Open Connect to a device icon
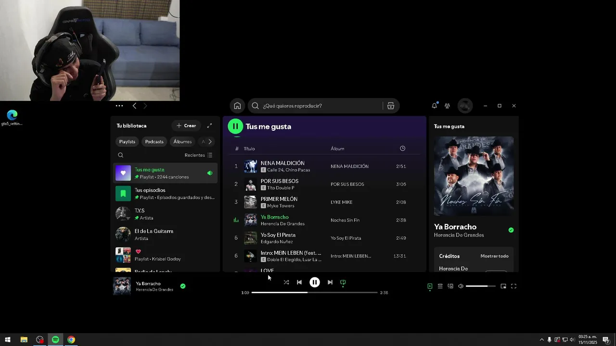 [x=450, y=286]
